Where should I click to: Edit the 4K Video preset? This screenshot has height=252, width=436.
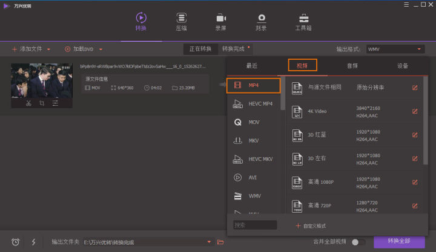tap(415, 111)
